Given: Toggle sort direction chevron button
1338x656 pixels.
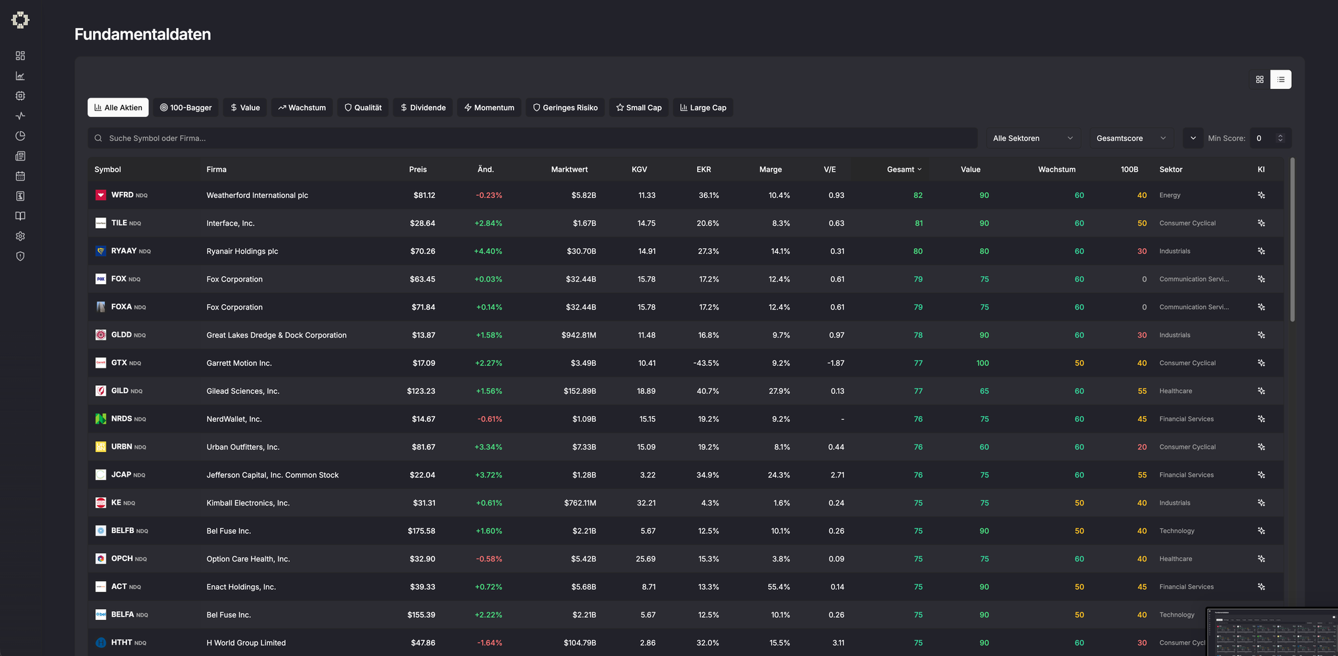Looking at the screenshot, I should coord(1193,138).
